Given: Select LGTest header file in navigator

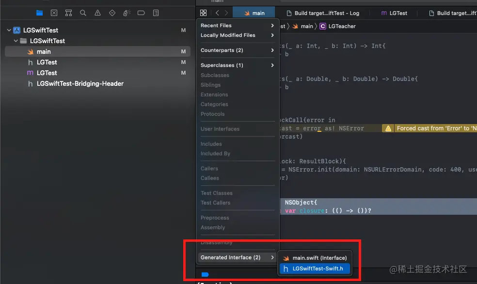Looking at the screenshot, I should [x=97, y=63].
